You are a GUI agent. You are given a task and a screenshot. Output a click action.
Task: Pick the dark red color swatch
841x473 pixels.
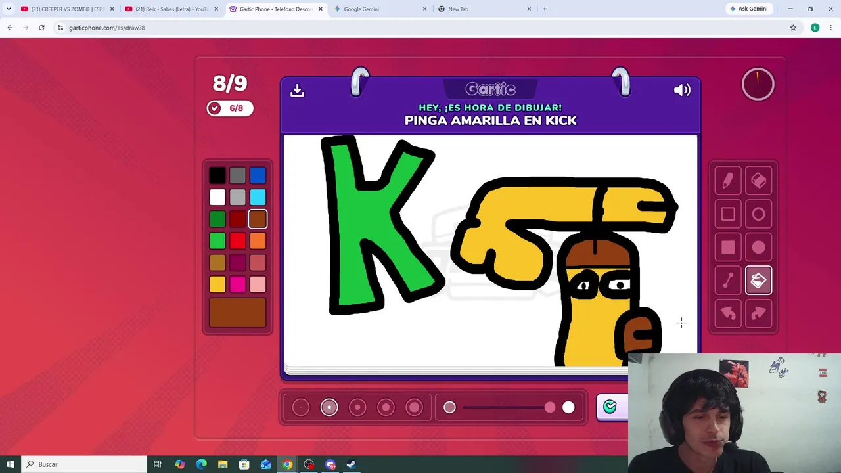point(238,219)
